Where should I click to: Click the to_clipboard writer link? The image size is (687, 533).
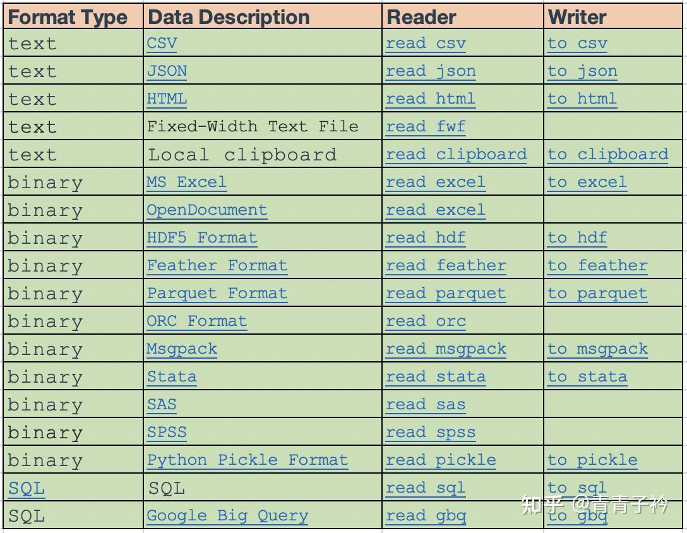pyautogui.click(x=607, y=155)
